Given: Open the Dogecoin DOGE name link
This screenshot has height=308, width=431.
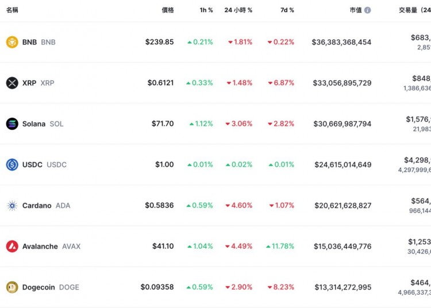Looking at the screenshot, I should point(51,287).
